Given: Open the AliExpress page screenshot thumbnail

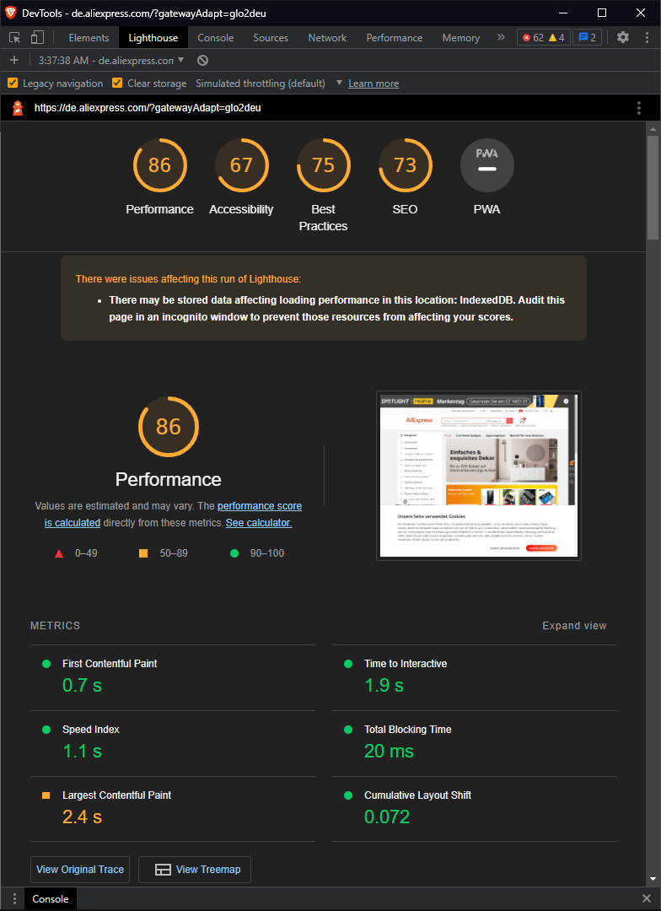Looking at the screenshot, I should [479, 476].
